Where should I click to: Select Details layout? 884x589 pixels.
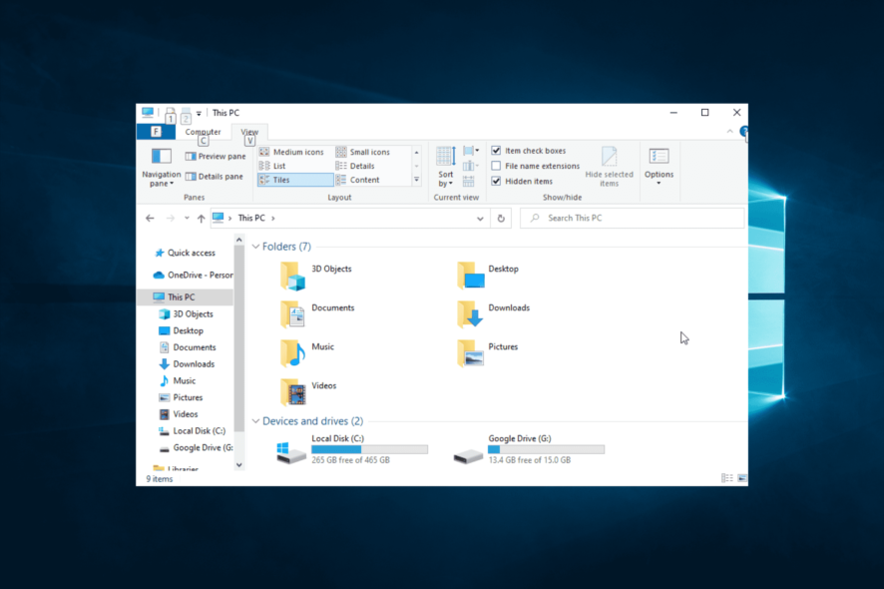point(355,166)
